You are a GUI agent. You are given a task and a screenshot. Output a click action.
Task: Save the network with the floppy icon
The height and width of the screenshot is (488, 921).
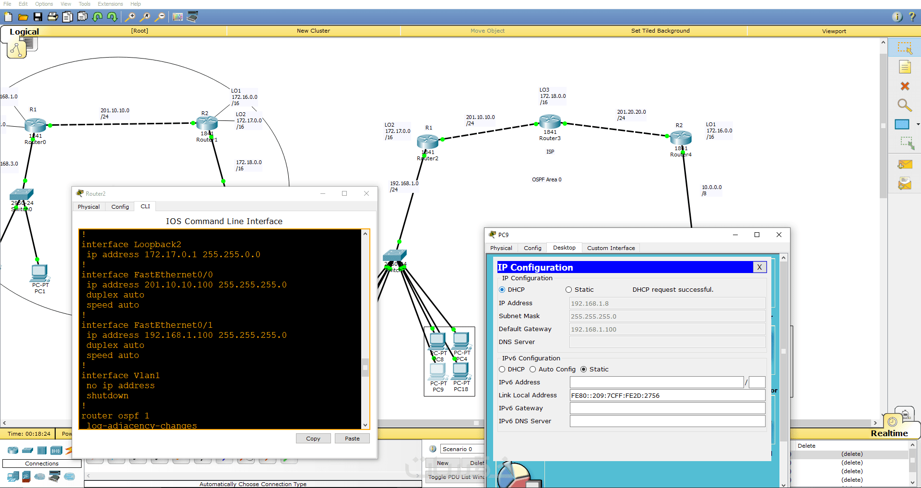click(38, 17)
